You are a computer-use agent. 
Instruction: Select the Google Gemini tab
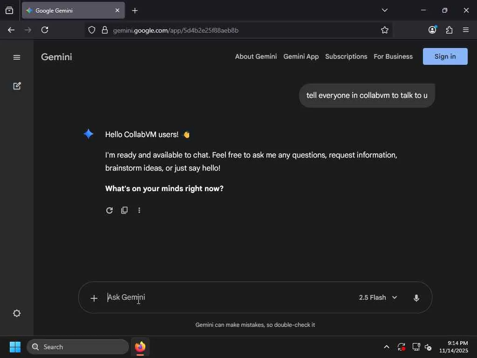click(73, 10)
